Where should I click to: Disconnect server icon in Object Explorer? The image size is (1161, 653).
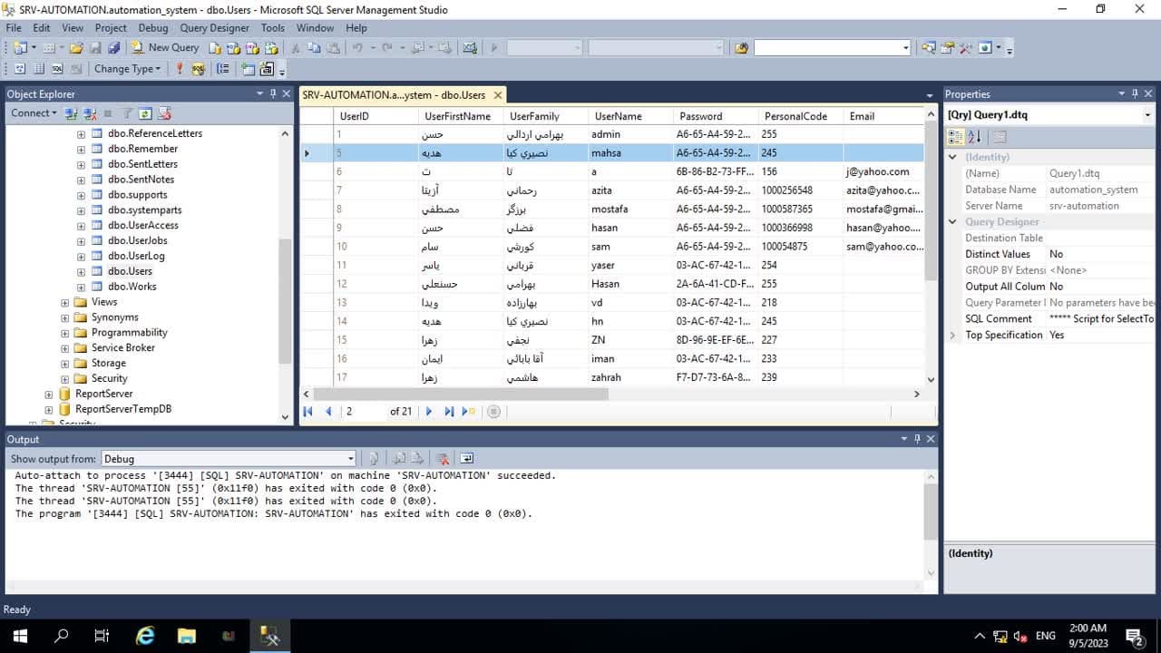[x=90, y=113]
